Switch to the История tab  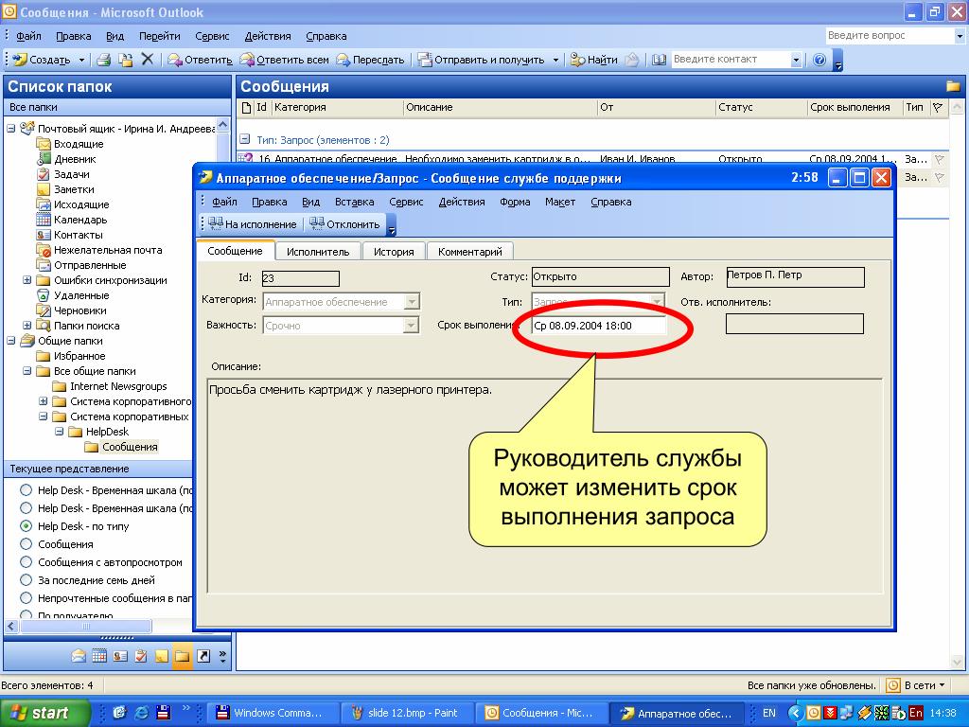click(394, 252)
